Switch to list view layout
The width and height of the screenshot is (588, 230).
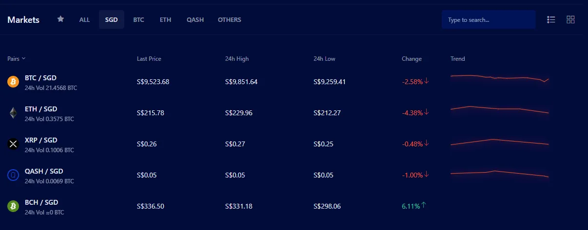551,19
